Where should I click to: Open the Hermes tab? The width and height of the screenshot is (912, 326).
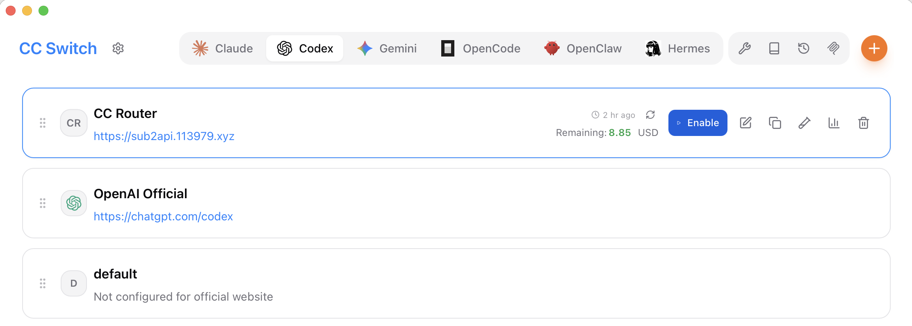pyautogui.click(x=677, y=48)
